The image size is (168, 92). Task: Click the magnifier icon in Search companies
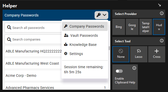tap(9, 39)
